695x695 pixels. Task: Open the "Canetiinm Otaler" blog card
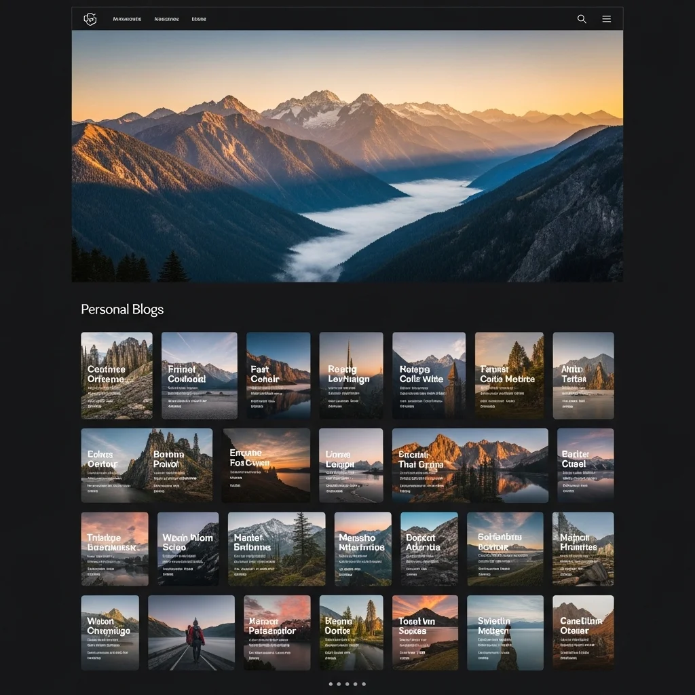point(583,633)
